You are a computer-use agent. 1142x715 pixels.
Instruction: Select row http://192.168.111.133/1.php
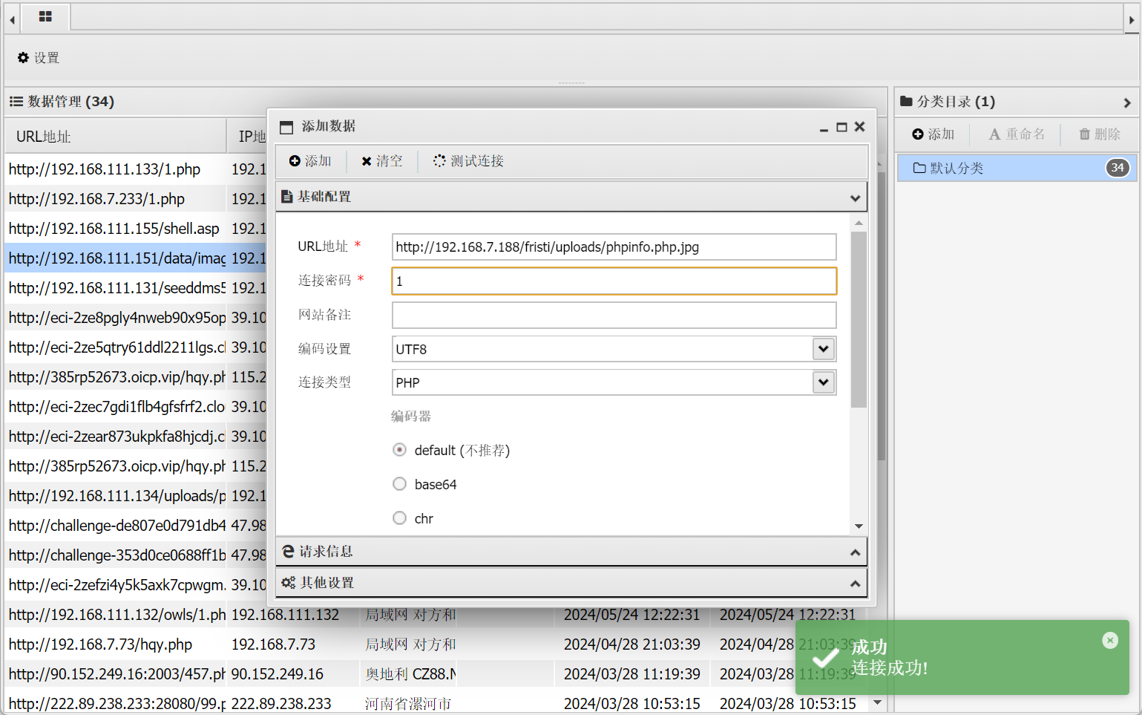(116, 169)
